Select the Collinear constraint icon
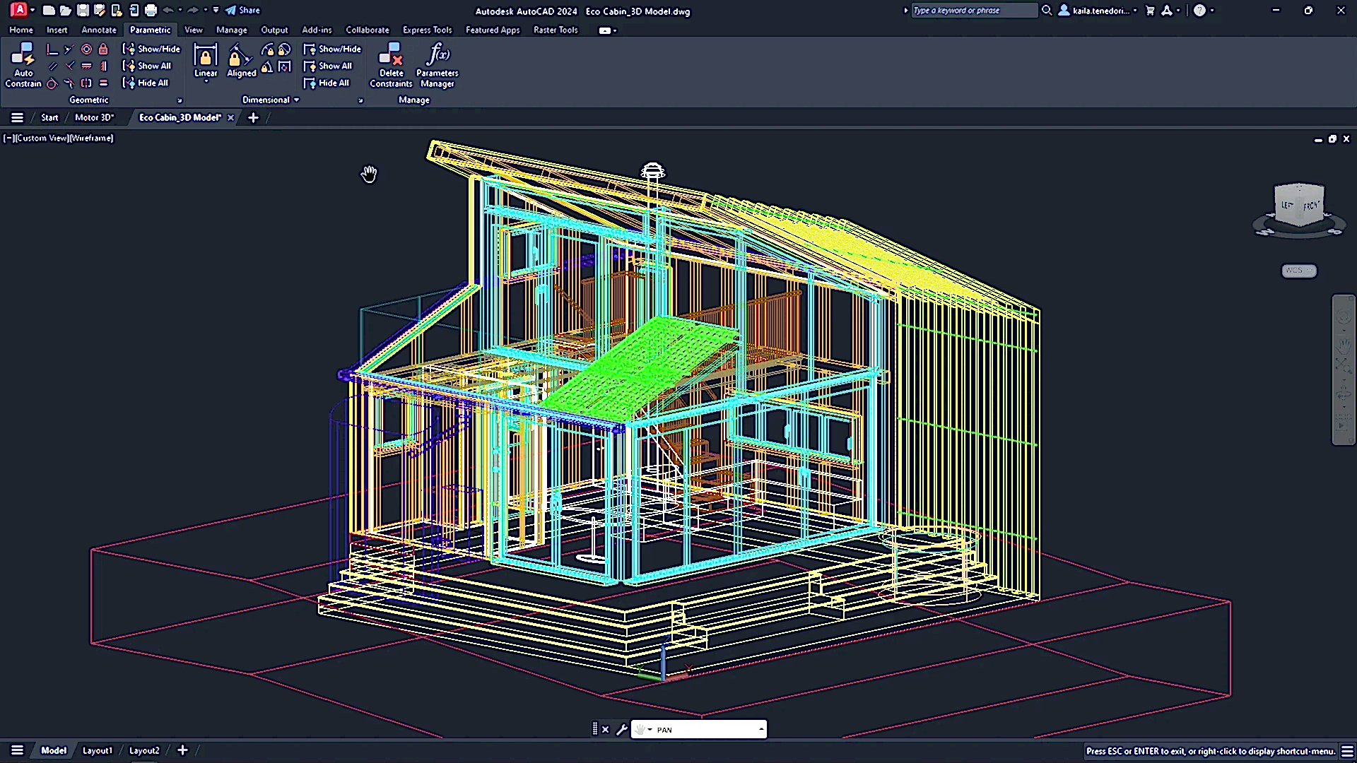The height and width of the screenshot is (763, 1357). coord(69,49)
